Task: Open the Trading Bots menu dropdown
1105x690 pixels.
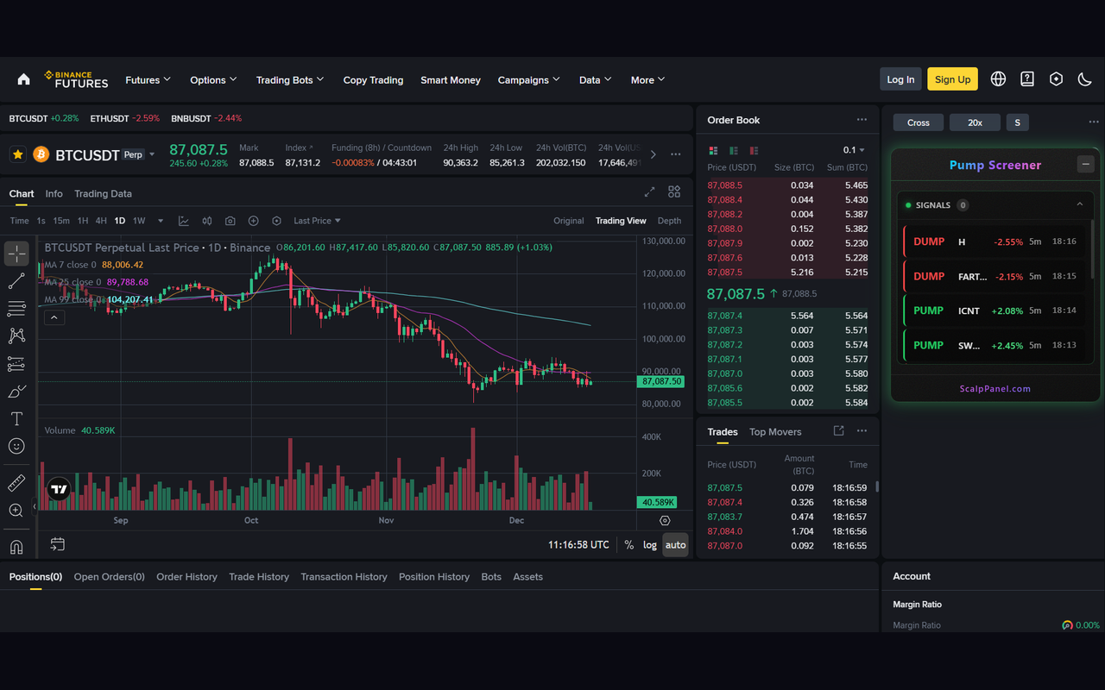Action: (290, 79)
